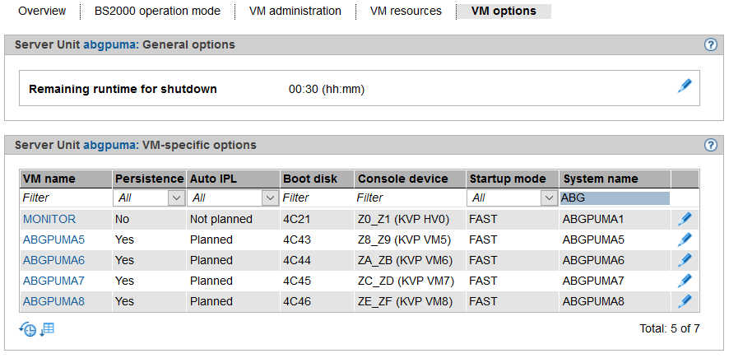Image resolution: width=729 pixels, height=358 pixels.
Task: Edit options for ABGPUMA5 row
Action: [x=685, y=239]
